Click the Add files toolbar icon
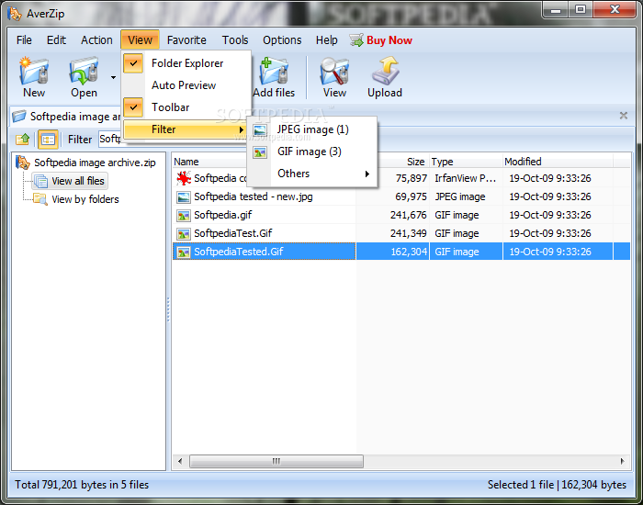 tap(274, 71)
